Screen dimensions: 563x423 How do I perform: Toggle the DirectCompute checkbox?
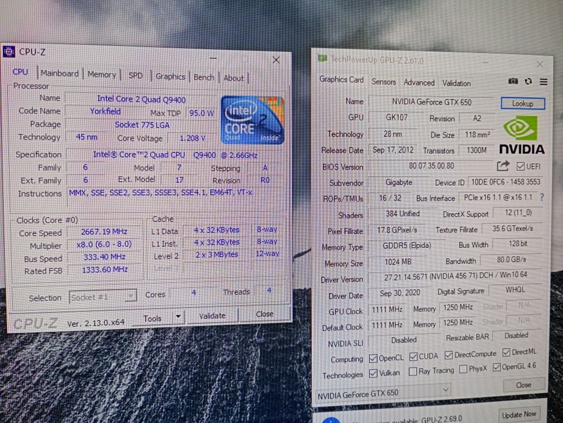tap(448, 355)
